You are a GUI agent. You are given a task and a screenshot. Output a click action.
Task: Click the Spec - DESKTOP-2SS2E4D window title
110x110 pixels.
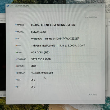19,6
